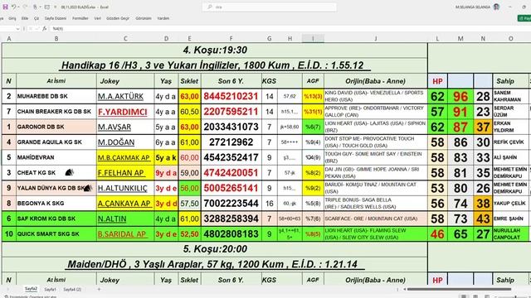Image resolution: width=531 pixels, height=298 pixels.
Task: Open the Sayfa Düzeni ribbon tab
Action: (x=56, y=18)
